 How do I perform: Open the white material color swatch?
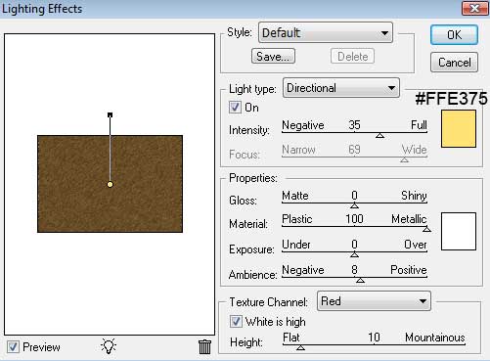pos(459,232)
